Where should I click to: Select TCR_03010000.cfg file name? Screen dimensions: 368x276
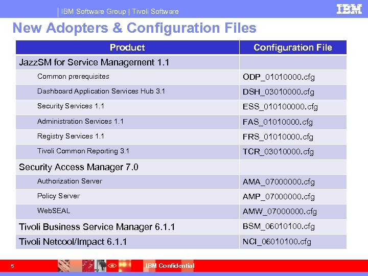click(278, 152)
